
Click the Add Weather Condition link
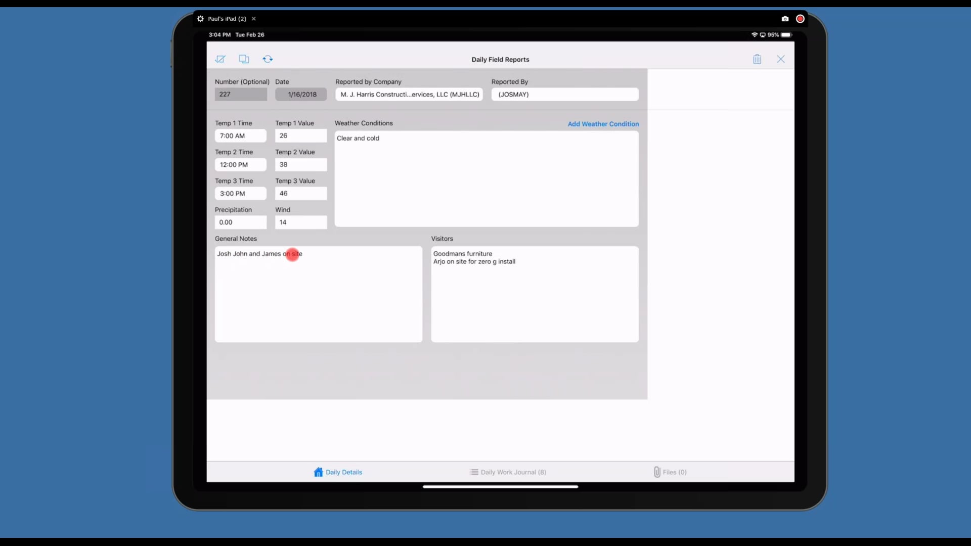point(603,124)
